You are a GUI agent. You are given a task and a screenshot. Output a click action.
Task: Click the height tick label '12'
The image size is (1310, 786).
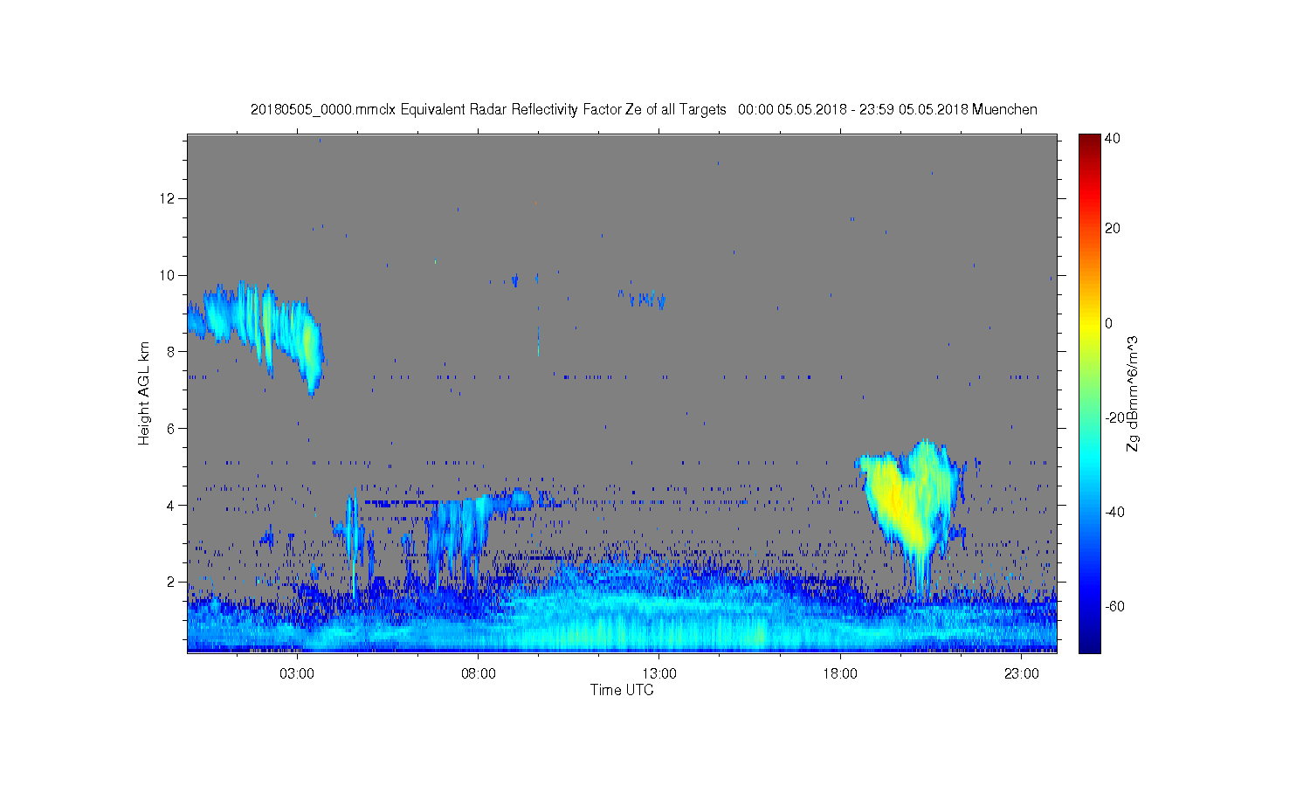click(x=169, y=198)
